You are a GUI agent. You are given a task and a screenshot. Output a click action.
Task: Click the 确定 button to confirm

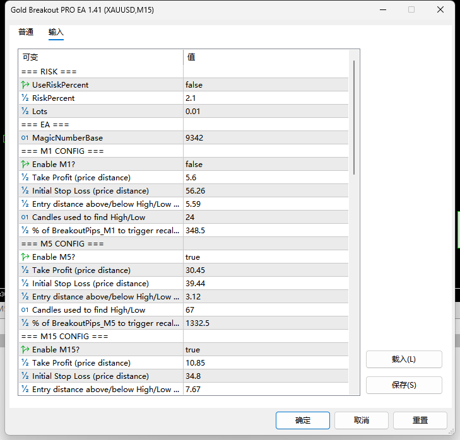coord(302,420)
